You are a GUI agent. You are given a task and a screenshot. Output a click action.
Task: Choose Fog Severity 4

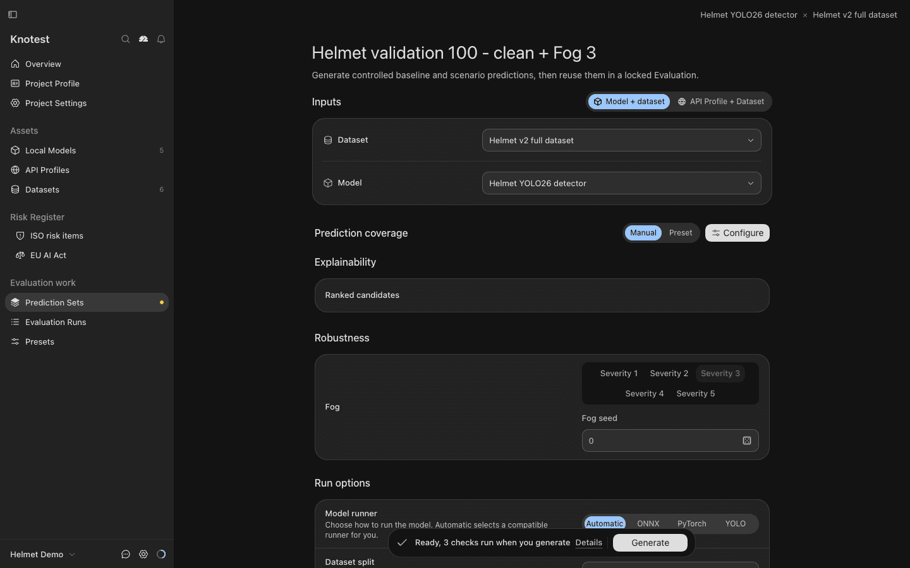coord(645,394)
